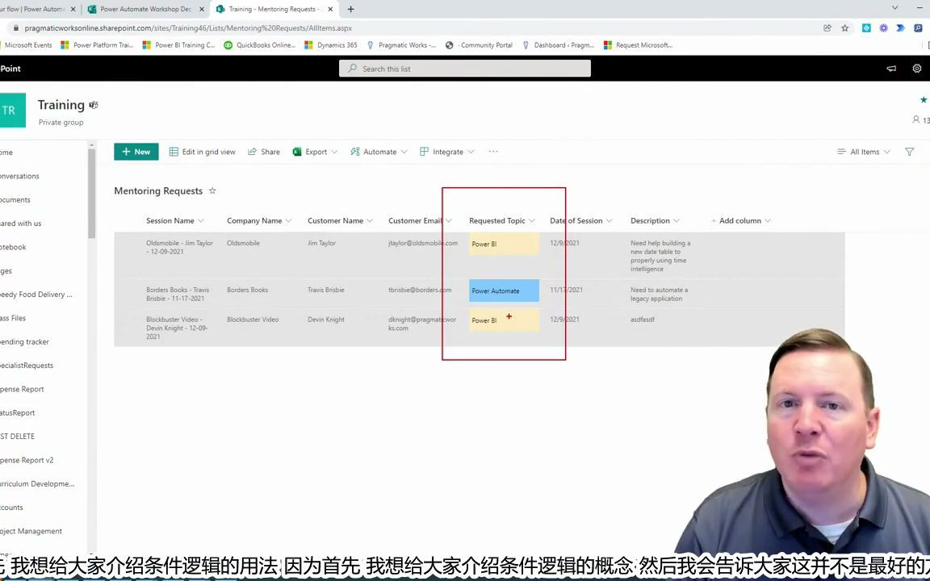
Task: Click the announcements megaphone icon
Action: click(891, 69)
